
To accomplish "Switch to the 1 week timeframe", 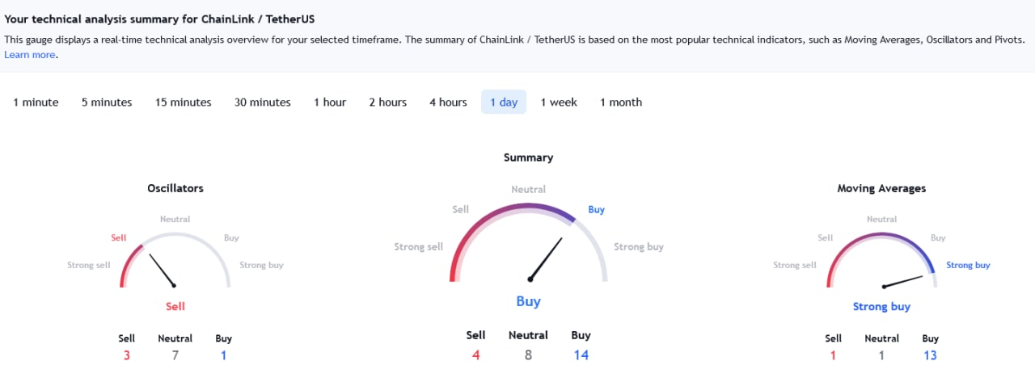I will pos(559,103).
